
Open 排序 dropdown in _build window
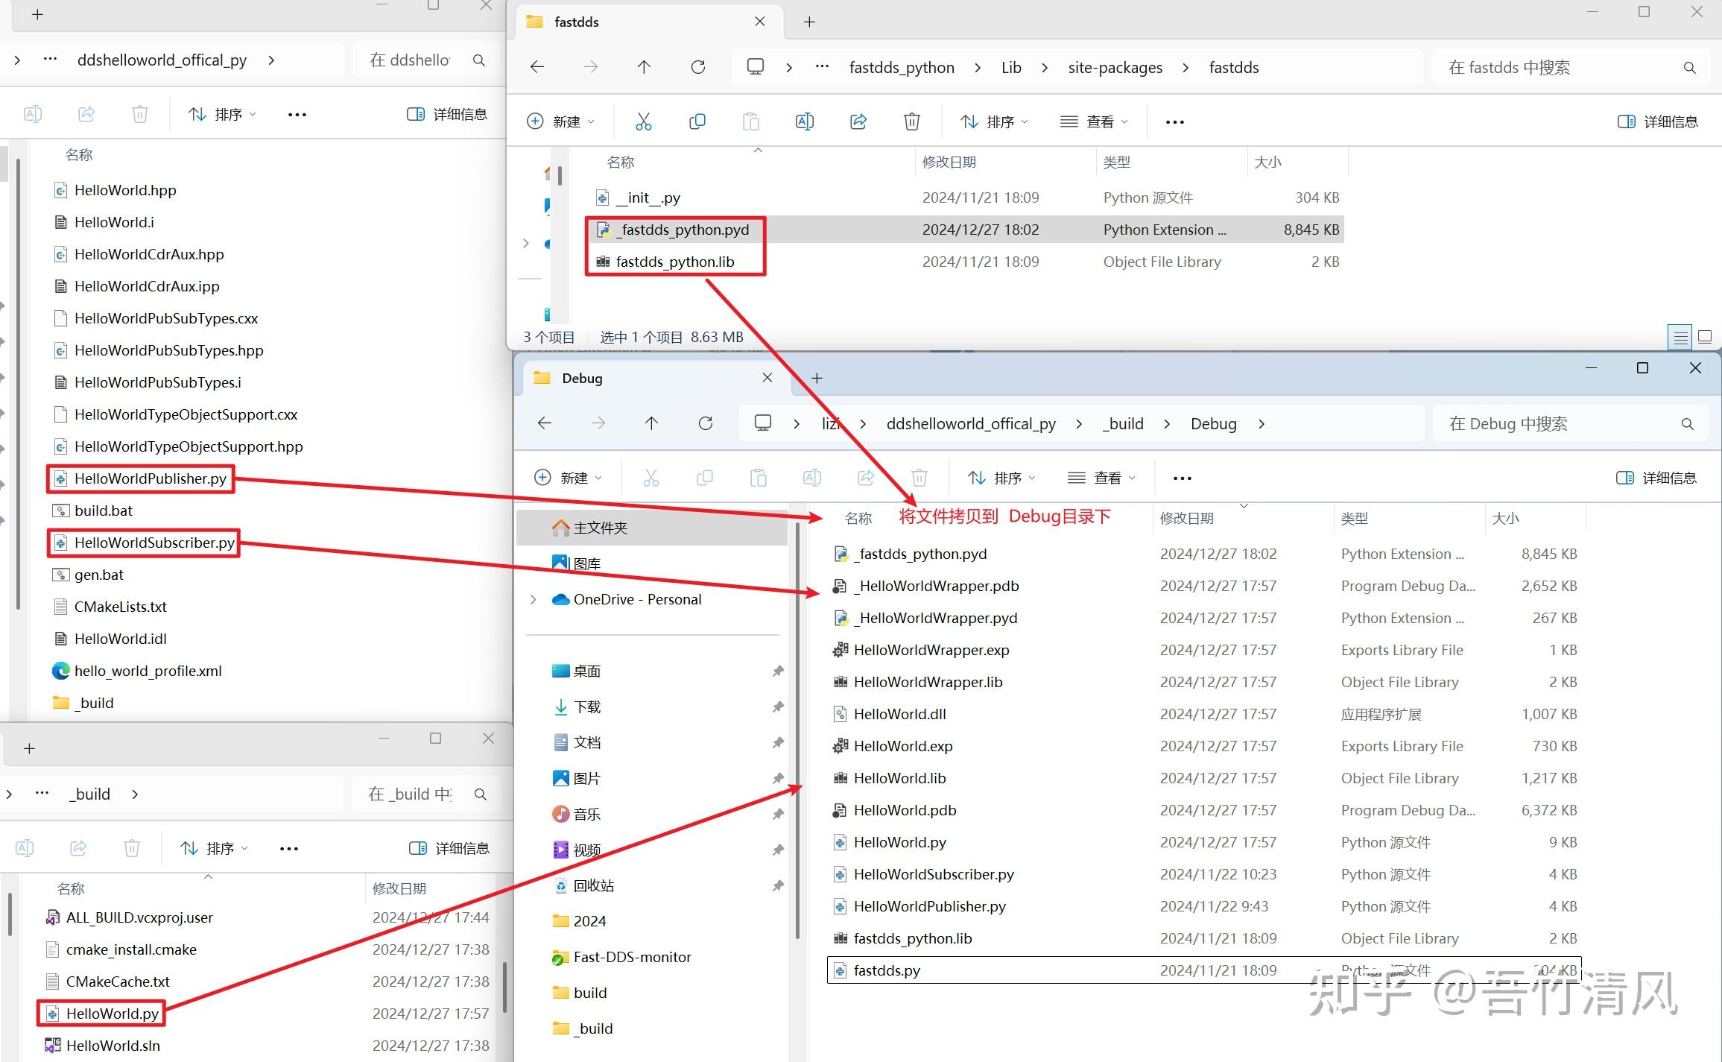[x=214, y=848]
